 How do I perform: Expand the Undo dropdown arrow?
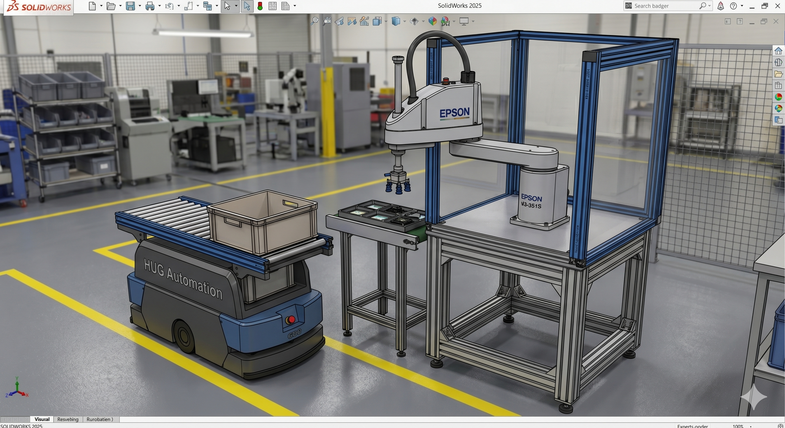coord(179,6)
